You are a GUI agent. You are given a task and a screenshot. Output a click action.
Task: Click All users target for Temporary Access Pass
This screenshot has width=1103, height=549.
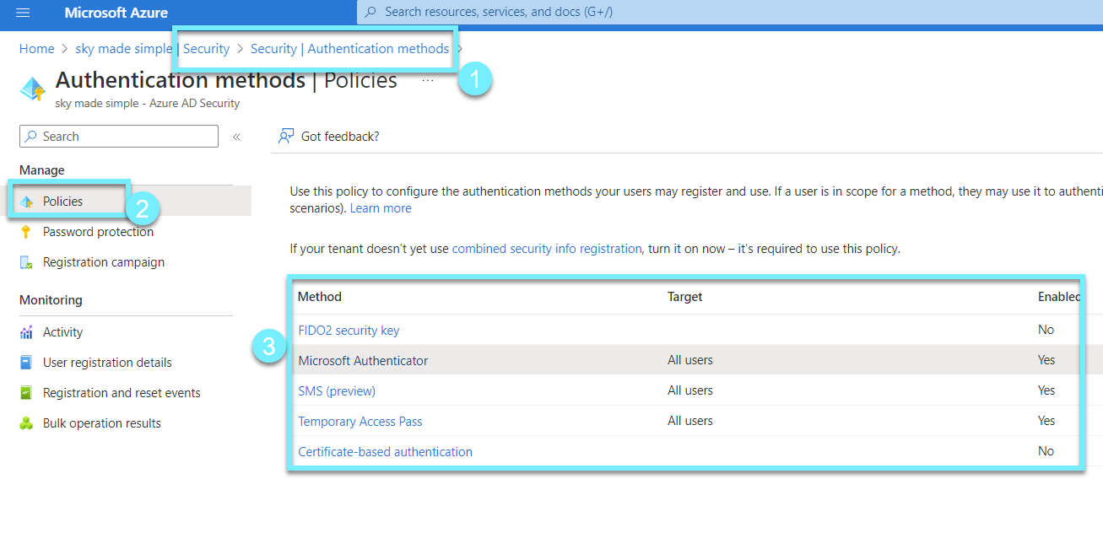pos(690,421)
